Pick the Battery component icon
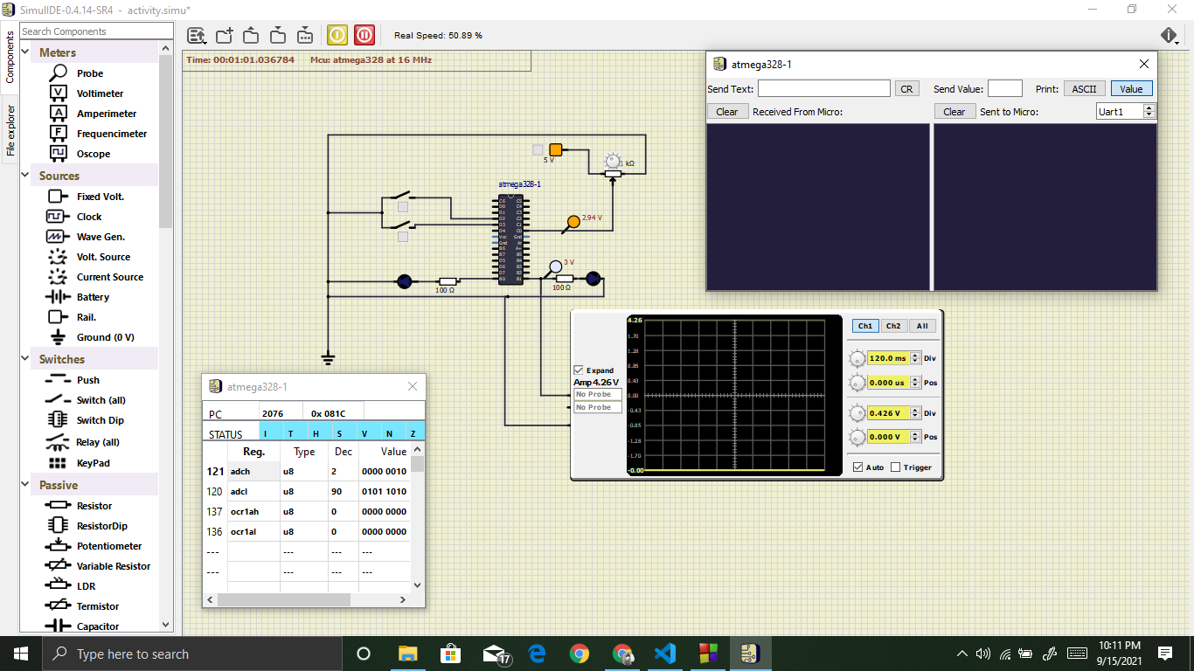Image resolution: width=1194 pixels, height=671 pixels. 59,297
